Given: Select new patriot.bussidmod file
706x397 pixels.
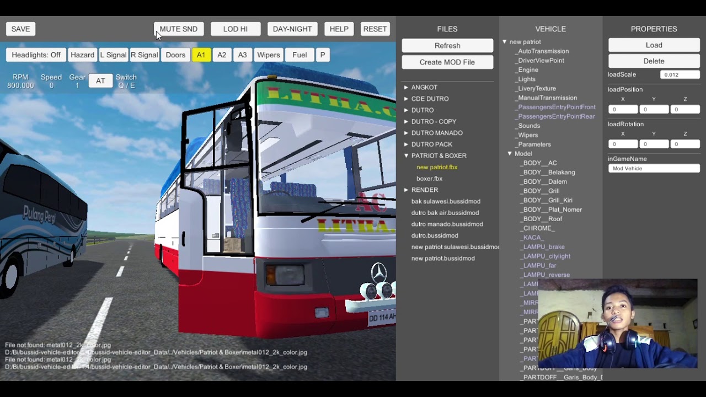Looking at the screenshot, I should click(443, 259).
